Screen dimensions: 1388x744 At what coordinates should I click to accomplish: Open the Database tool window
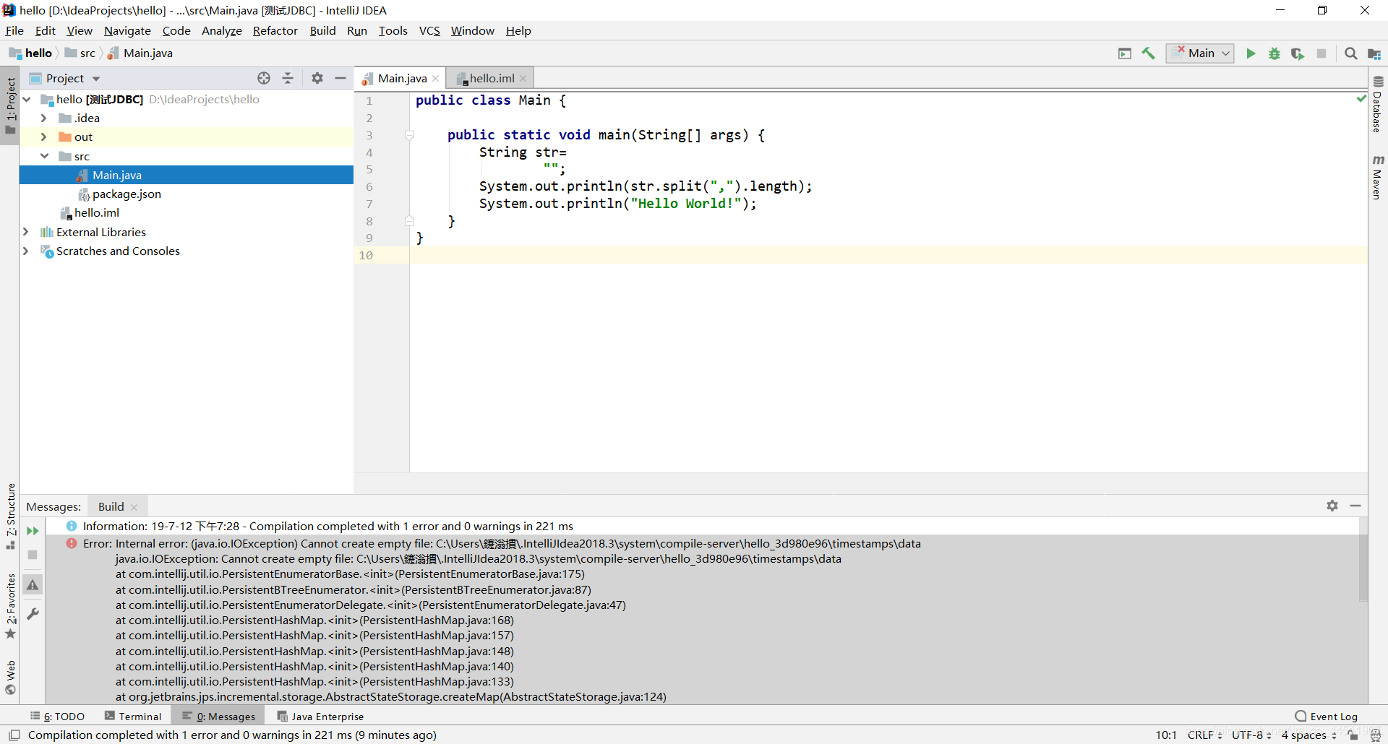pyautogui.click(x=1378, y=105)
